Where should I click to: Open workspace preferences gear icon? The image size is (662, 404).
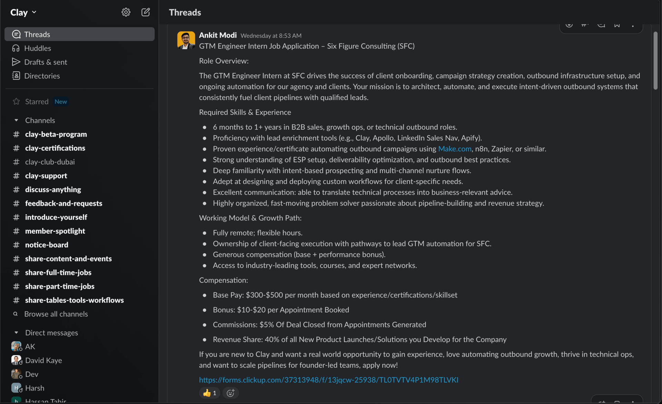pyautogui.click(x=126, y=12)
